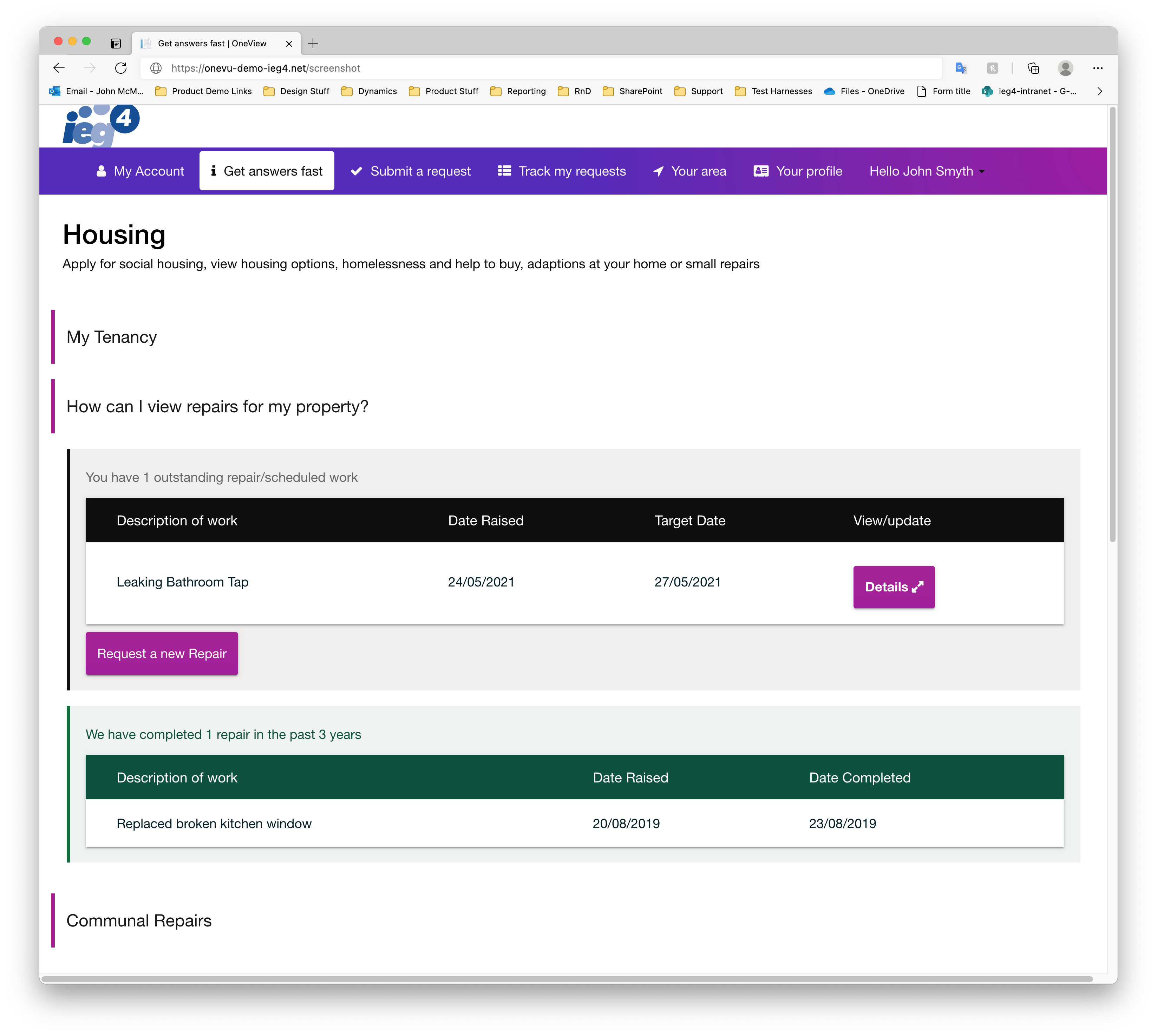Image resolution: width=1157 pixels, height=1036 pixels.
Task: Open the Collections icon
Action: pyautogui.click(x=1033, y=68)
